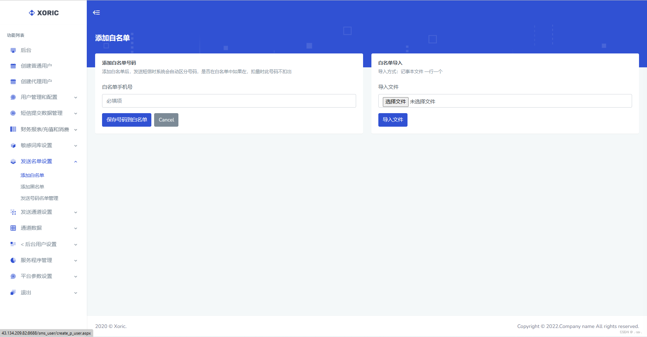Open 服务程序管理 menu label
Image resolution: width=647 pixels, height=337 pixels.
36,260
